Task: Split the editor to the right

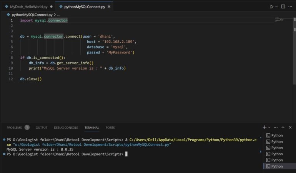Action: [283, 7]
